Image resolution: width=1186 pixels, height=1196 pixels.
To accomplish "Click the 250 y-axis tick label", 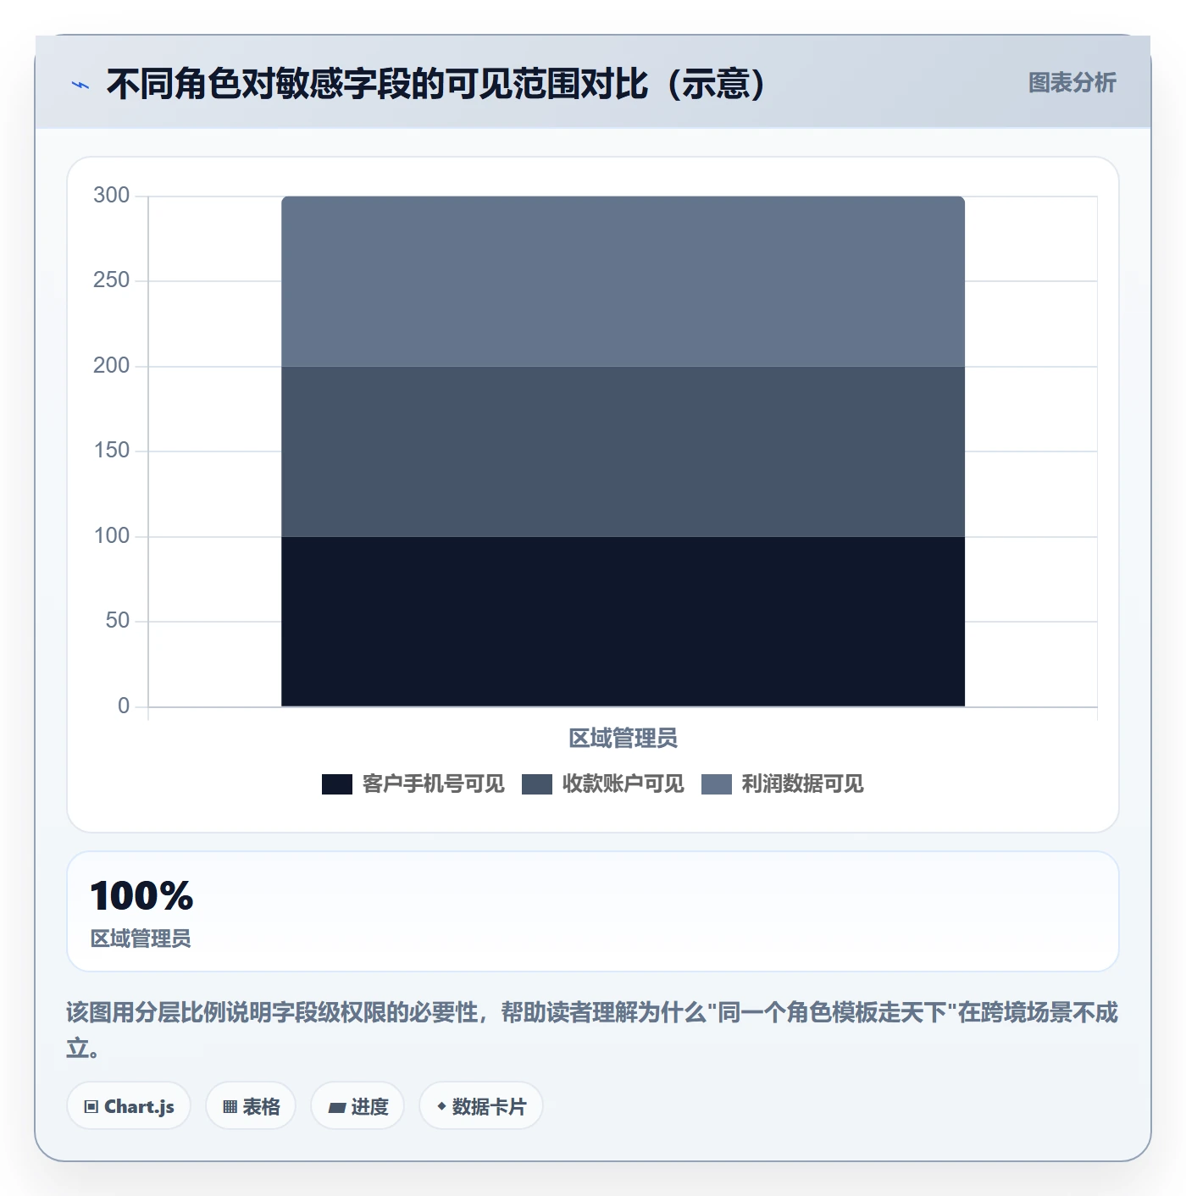I will (x=111, y=280).
